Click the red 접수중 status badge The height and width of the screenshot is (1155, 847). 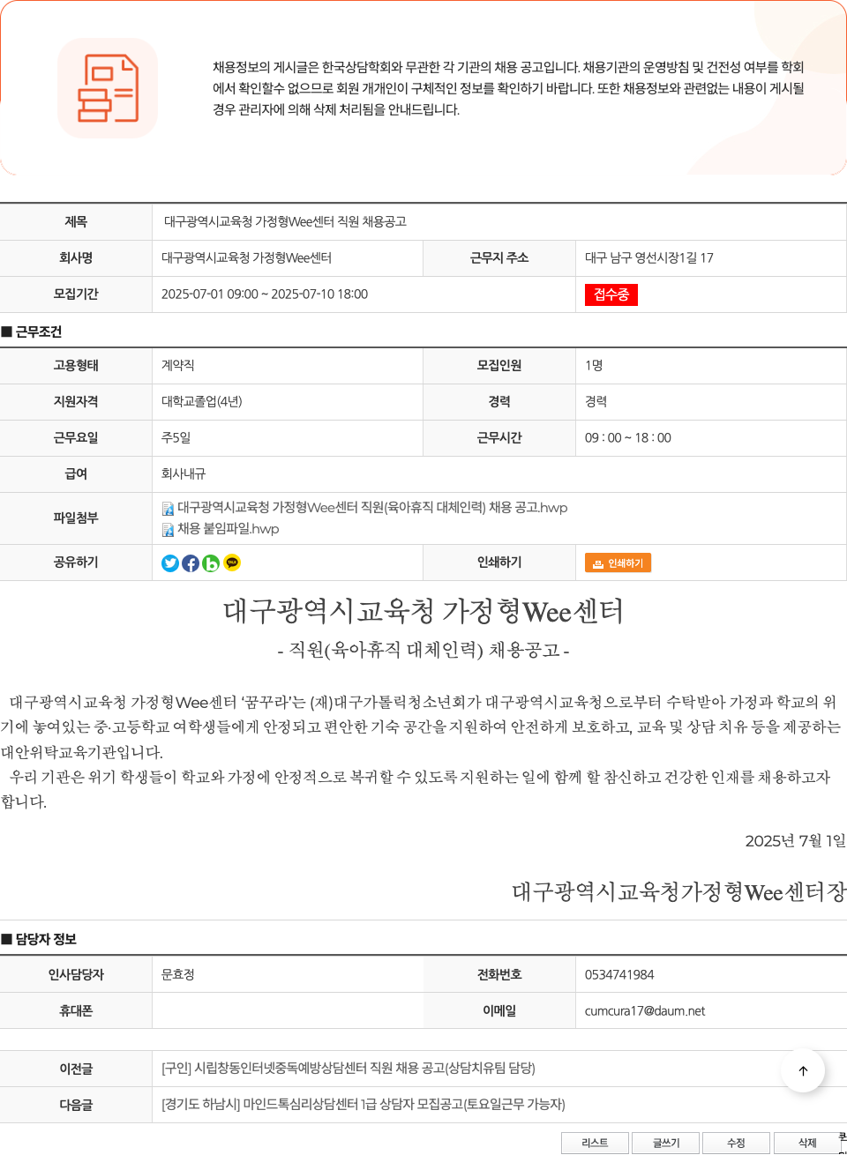611,294
